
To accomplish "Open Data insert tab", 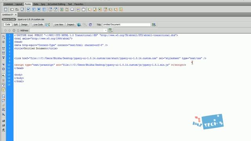I will 36,4.
